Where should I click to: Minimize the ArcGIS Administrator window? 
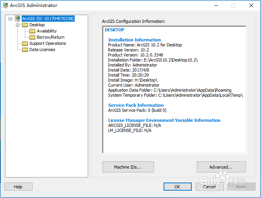pos(216,5)
